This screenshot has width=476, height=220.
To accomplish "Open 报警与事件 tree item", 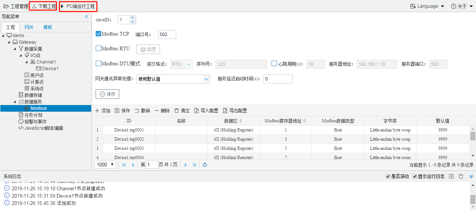I will (x=32, y=122).
